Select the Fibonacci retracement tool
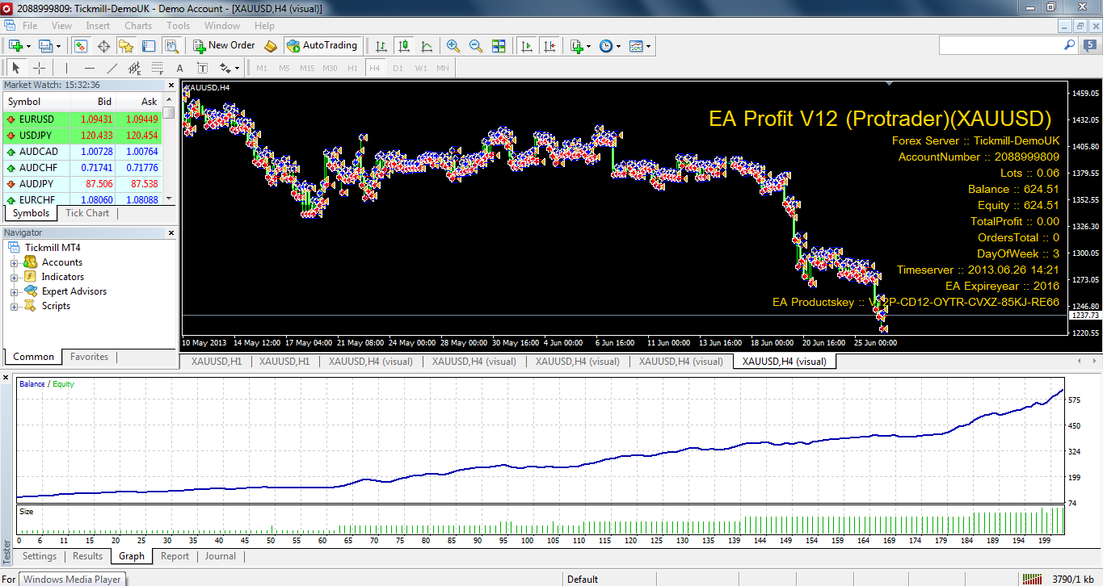The image size is (1103, 586). tap(157, 68)
